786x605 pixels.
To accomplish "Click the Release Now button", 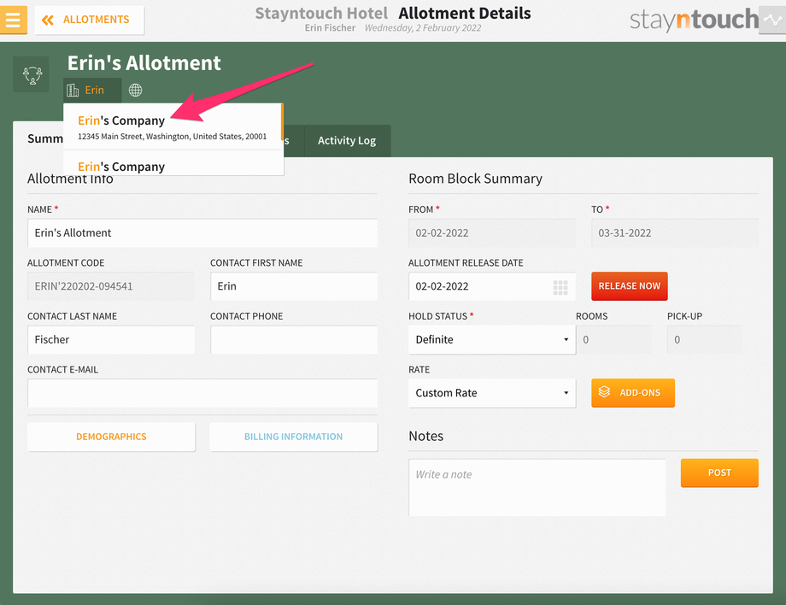I will pos(630,286).
